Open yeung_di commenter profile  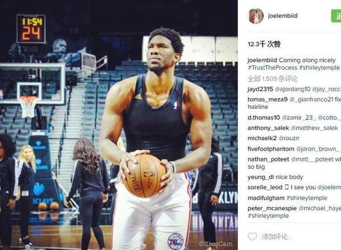click(x=260, y=177)
